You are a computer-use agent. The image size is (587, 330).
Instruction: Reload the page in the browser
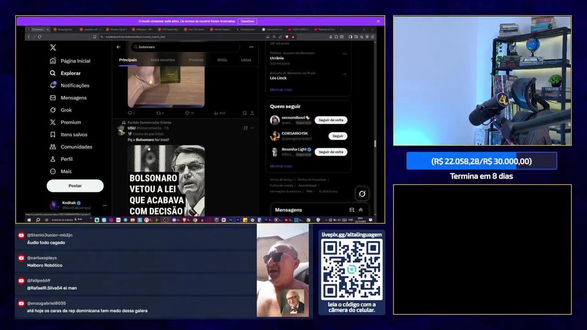click(x=39, y=37)
